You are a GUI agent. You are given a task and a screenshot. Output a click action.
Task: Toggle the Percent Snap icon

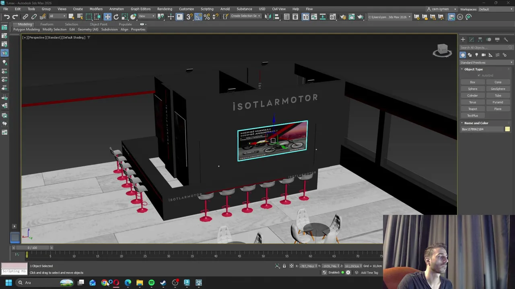pos(207,16)
